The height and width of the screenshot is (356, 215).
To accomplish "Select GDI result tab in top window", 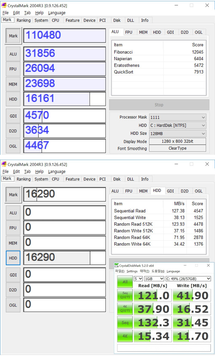I will (170, 32).
